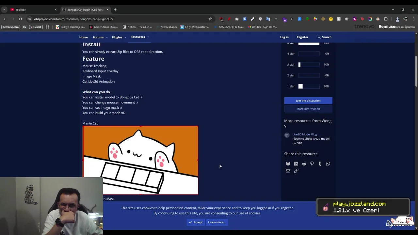The image size is (418, 235).
Task: Open the Resources nav item
Action: 137,37
